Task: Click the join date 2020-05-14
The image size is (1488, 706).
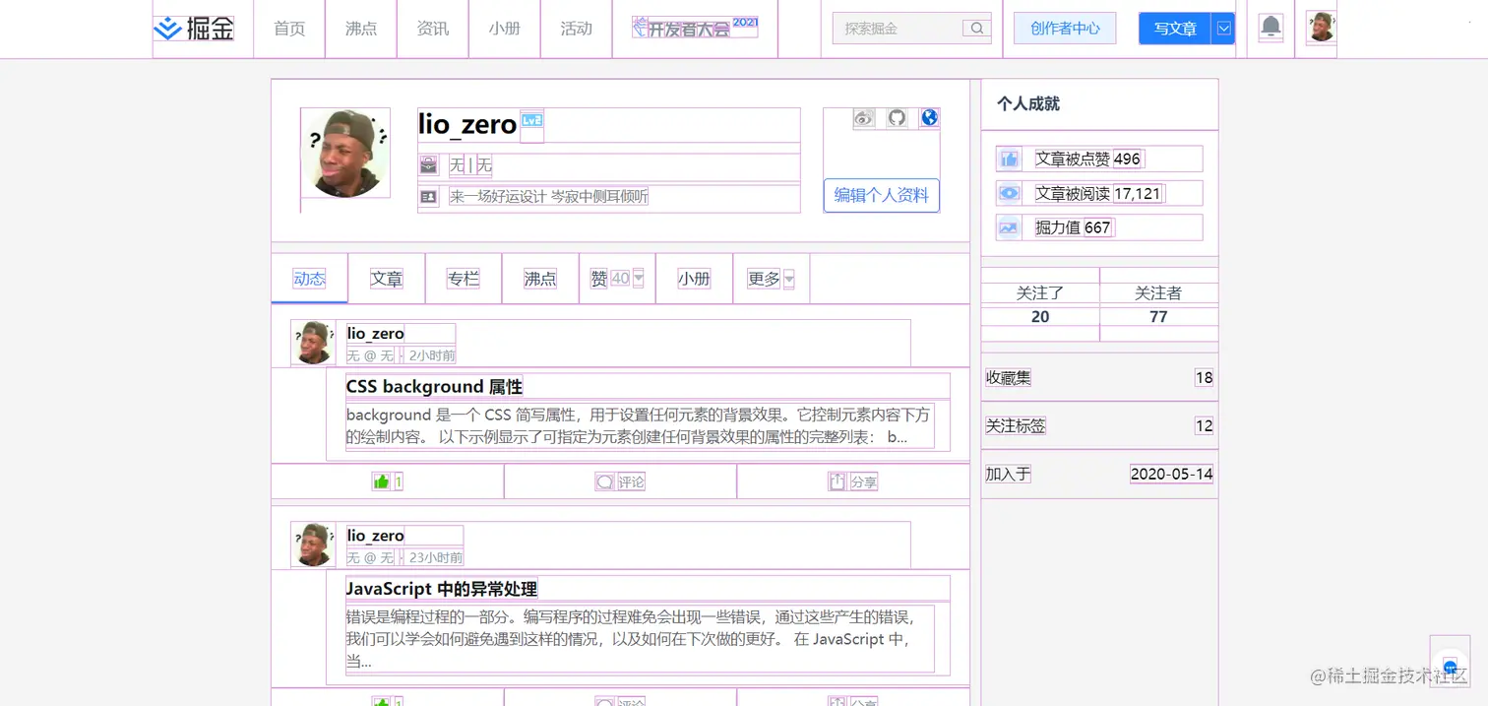Action: pyautogui.click(x=1171, y=474)
